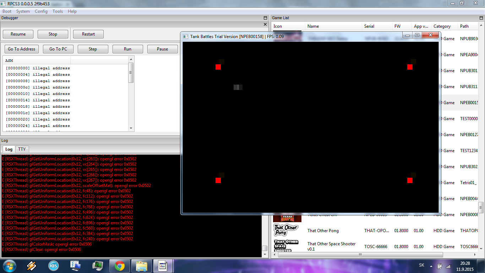Viewport: 485px width, 273px height.
Task: Open Google Chrome from the taskbar
Action: pyautogui.click(x=120, y=266)
